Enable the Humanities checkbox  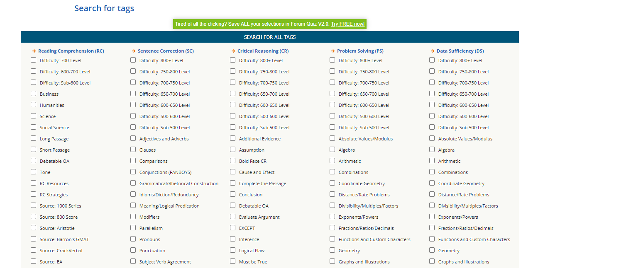(34, 105)
